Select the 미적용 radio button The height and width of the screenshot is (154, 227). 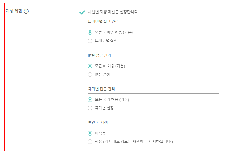(90, 133)
